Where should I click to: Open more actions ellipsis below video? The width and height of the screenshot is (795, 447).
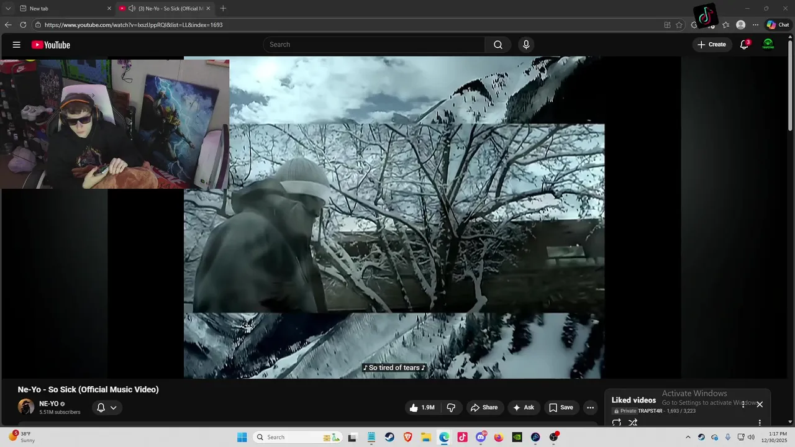(x=590, y=408)
